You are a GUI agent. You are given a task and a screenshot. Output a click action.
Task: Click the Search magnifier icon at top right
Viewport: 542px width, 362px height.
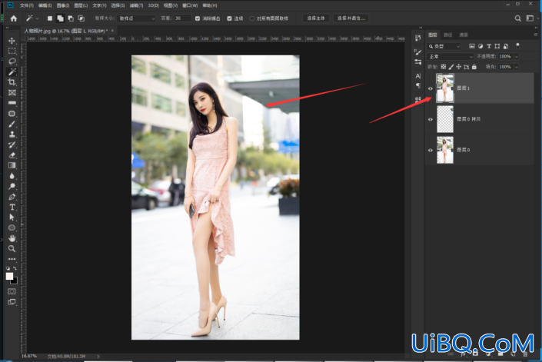point(518,18)
